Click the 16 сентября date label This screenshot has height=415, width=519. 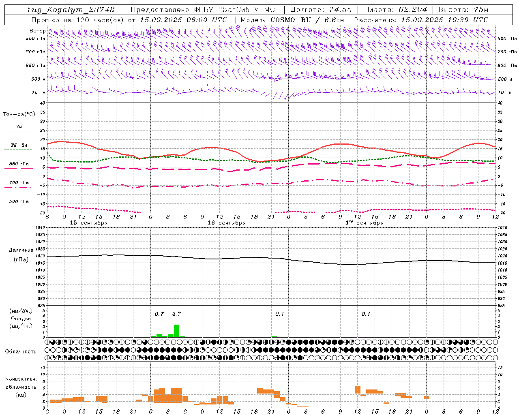(x=227, y=223)
